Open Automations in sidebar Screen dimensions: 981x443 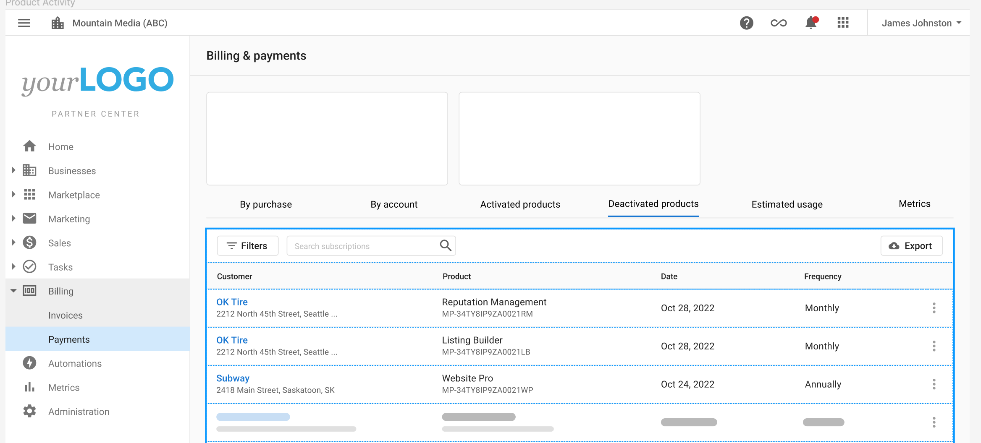point(75,363)
